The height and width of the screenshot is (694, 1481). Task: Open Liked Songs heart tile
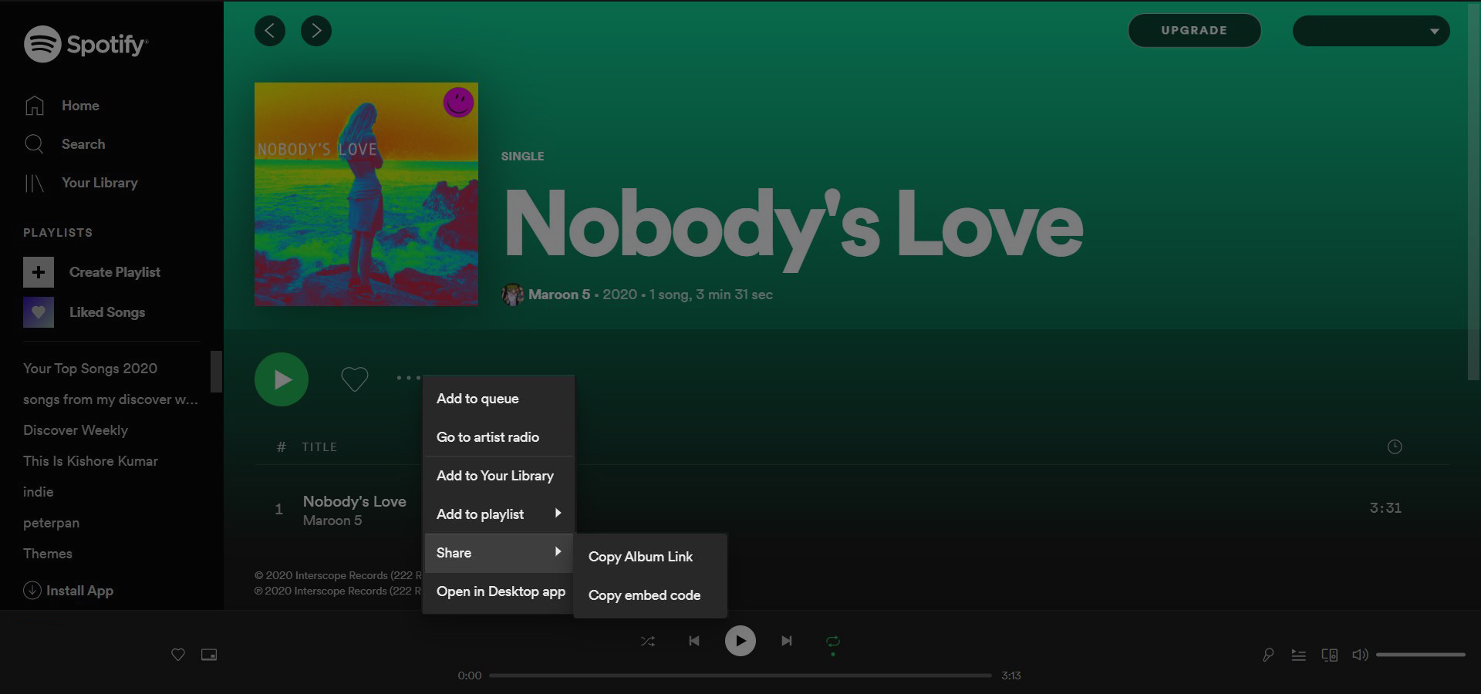click(39, 312)
